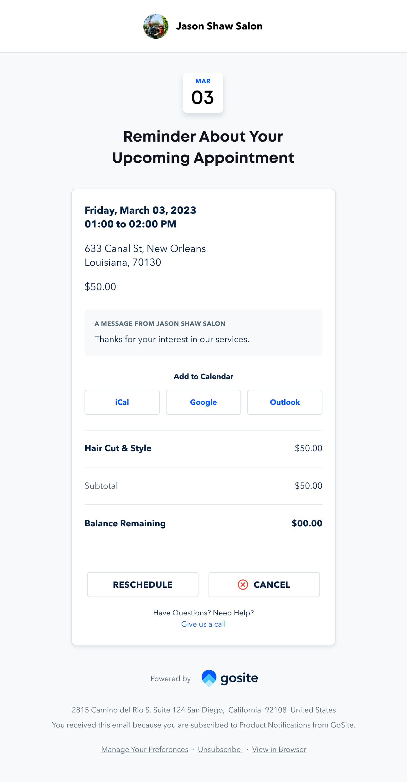Viewport: 407px width, 782px height.
Task: Click the red X cancel icon
Action: pyautogui.click(x=243, y=585)
